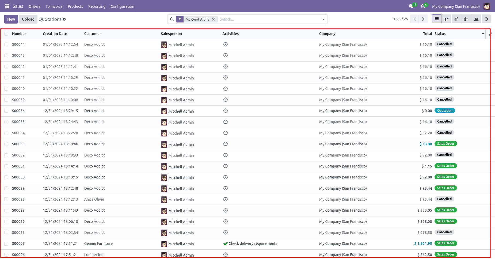Viewport: 495px width, 259px height.
Task: Open the conversations messages icon
Action: [411, 6]
